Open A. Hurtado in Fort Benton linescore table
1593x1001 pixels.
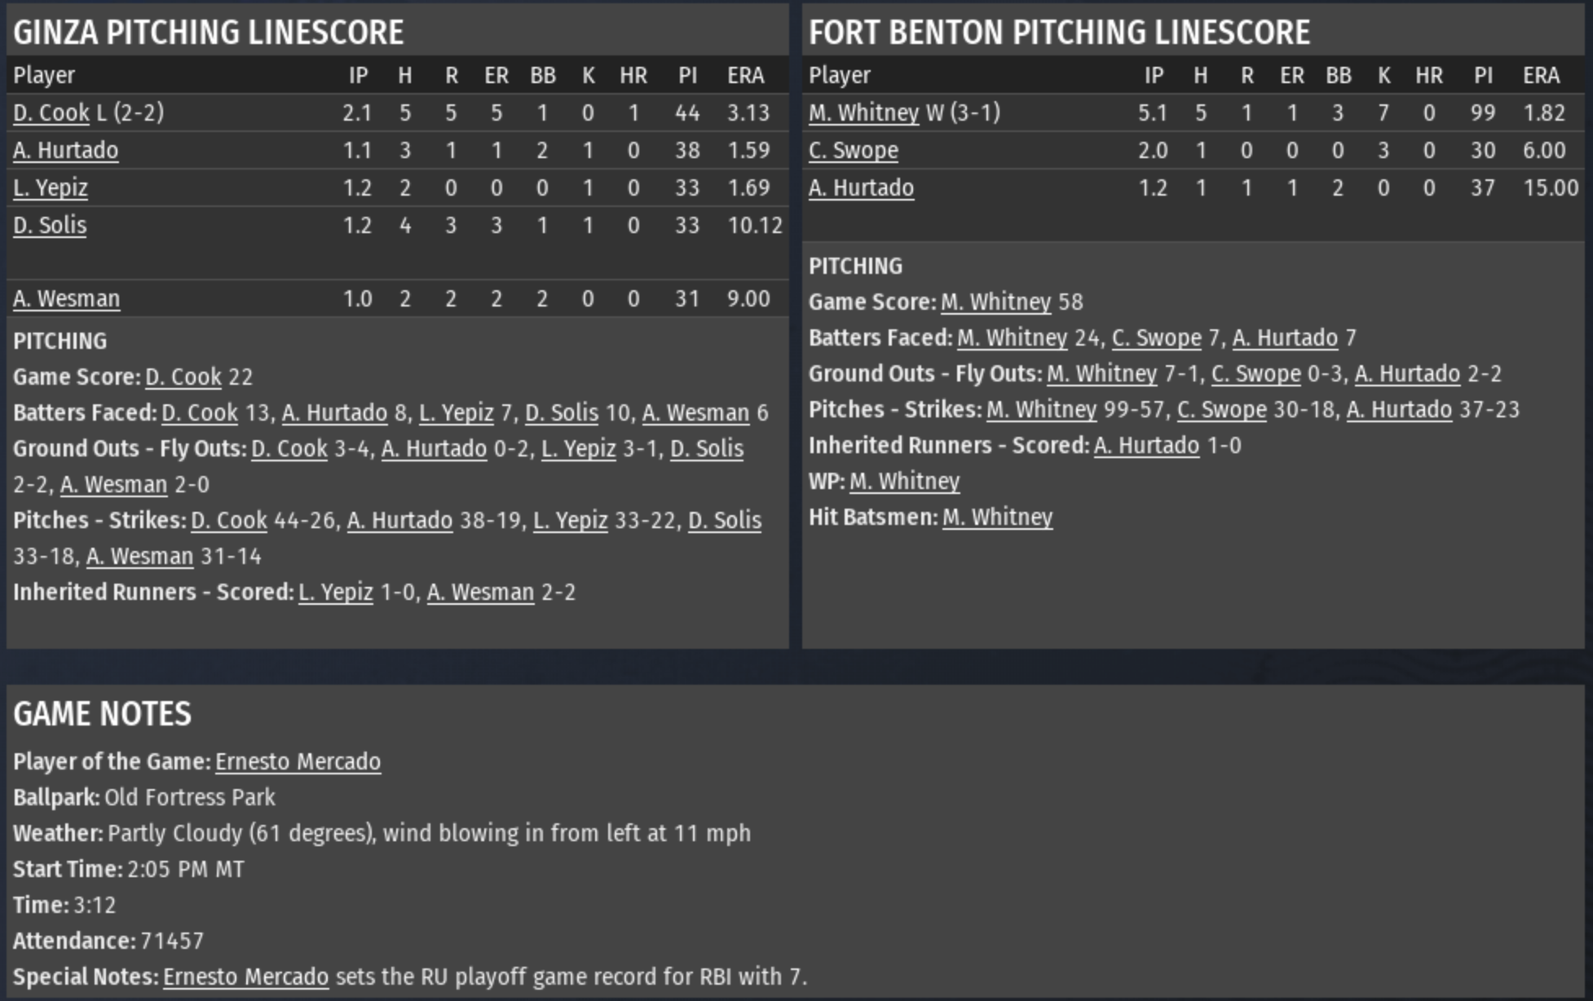coord(861,187)
